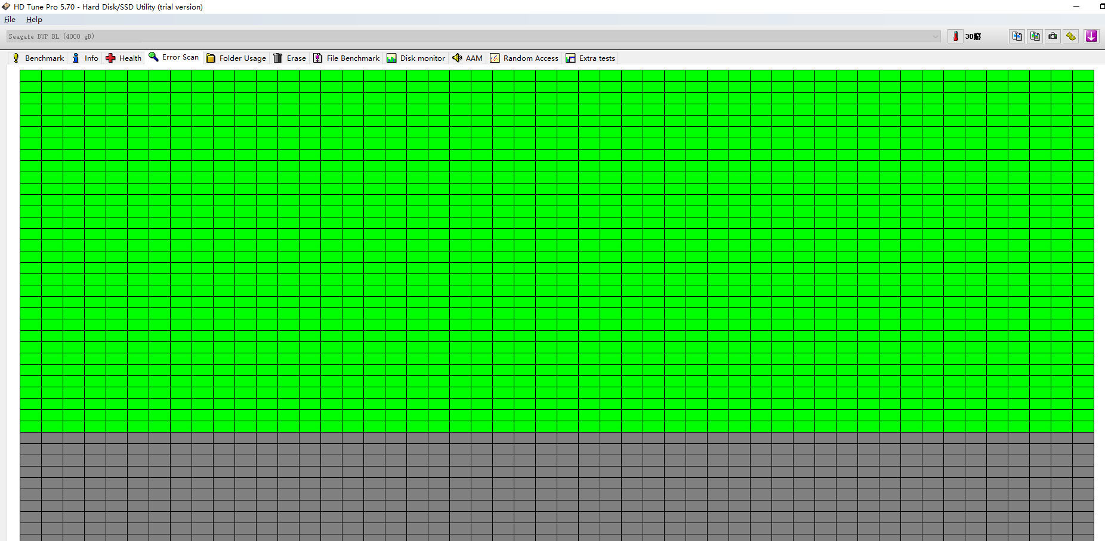The width and height of the screenshot is (1105, 541).
Task: Copy info text to clipboard icon
Action: [1017, 36]
